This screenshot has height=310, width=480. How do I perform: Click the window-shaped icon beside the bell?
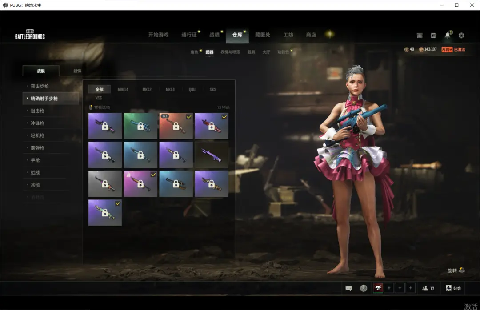point(433,36)
